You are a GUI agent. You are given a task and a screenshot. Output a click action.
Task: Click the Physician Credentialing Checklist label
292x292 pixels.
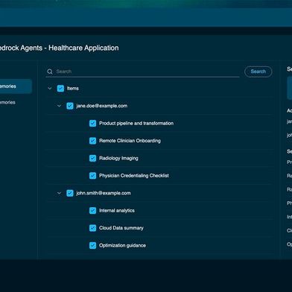coord(134,176)
